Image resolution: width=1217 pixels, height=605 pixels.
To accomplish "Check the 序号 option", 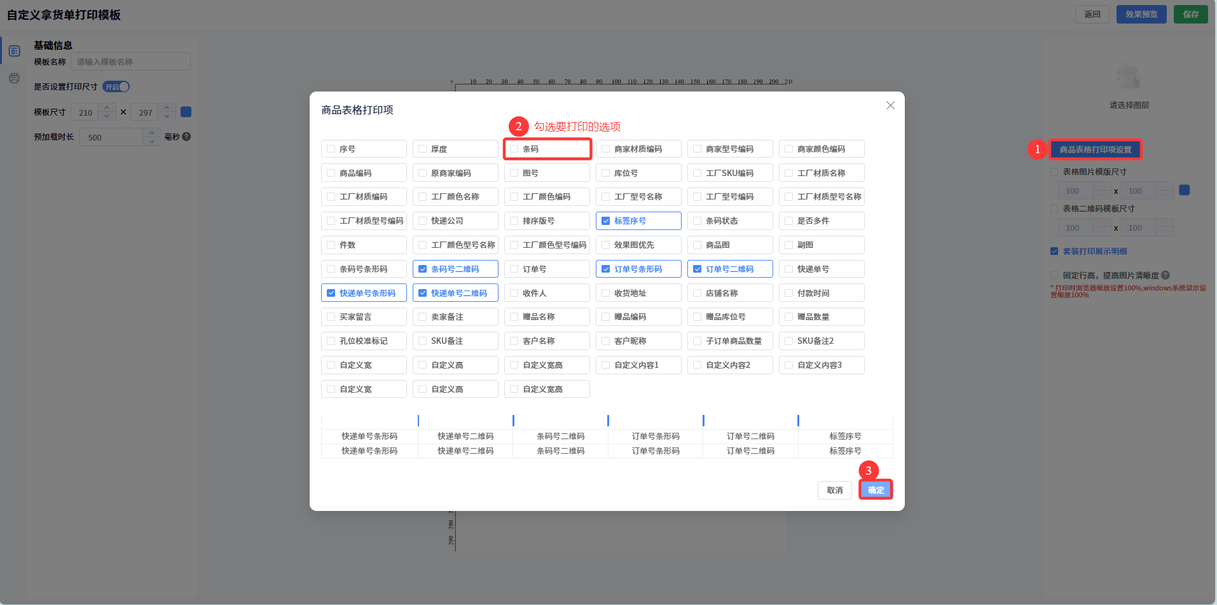I will click(x=331, y=149).
